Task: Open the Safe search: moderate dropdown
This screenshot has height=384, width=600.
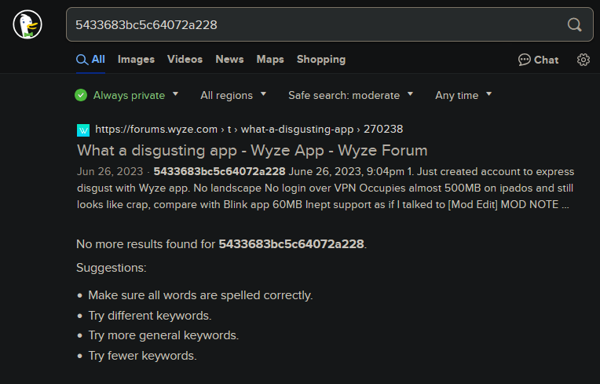Action: tap(350, 95)
